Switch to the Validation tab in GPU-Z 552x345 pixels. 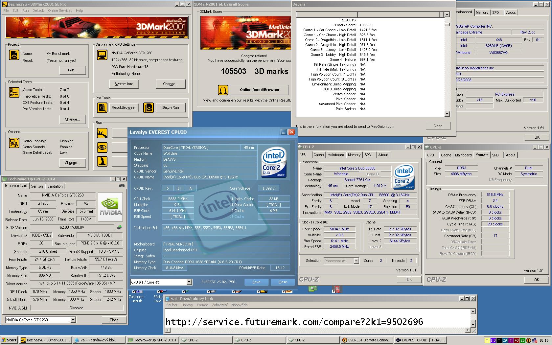pos(55,186)
